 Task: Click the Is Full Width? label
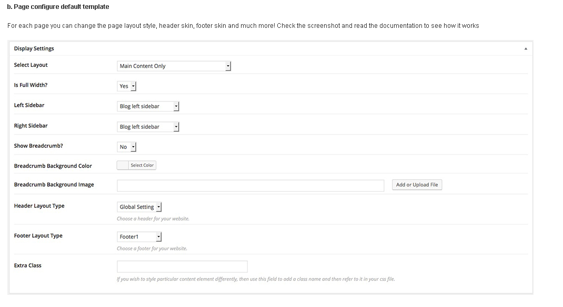click(31, 85)
